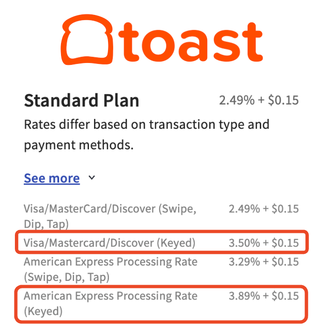Click the 3.29% + $0.15 Amex rate
The width and height of the screenshot is (325, 336).
(264, 262)
